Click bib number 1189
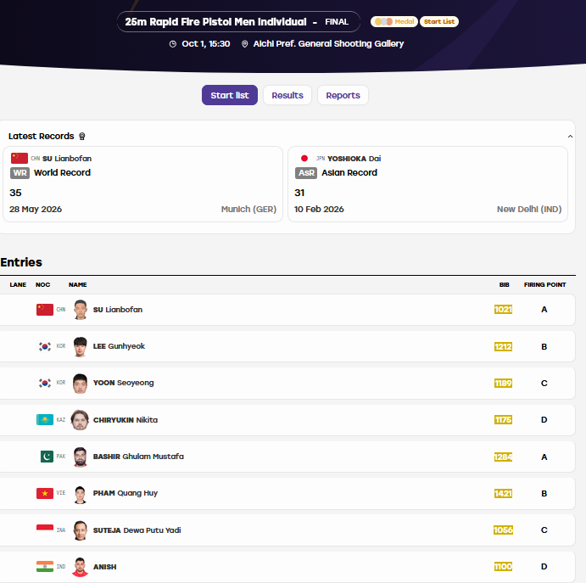Screen dimensions: 586x583 click(503, 384)
